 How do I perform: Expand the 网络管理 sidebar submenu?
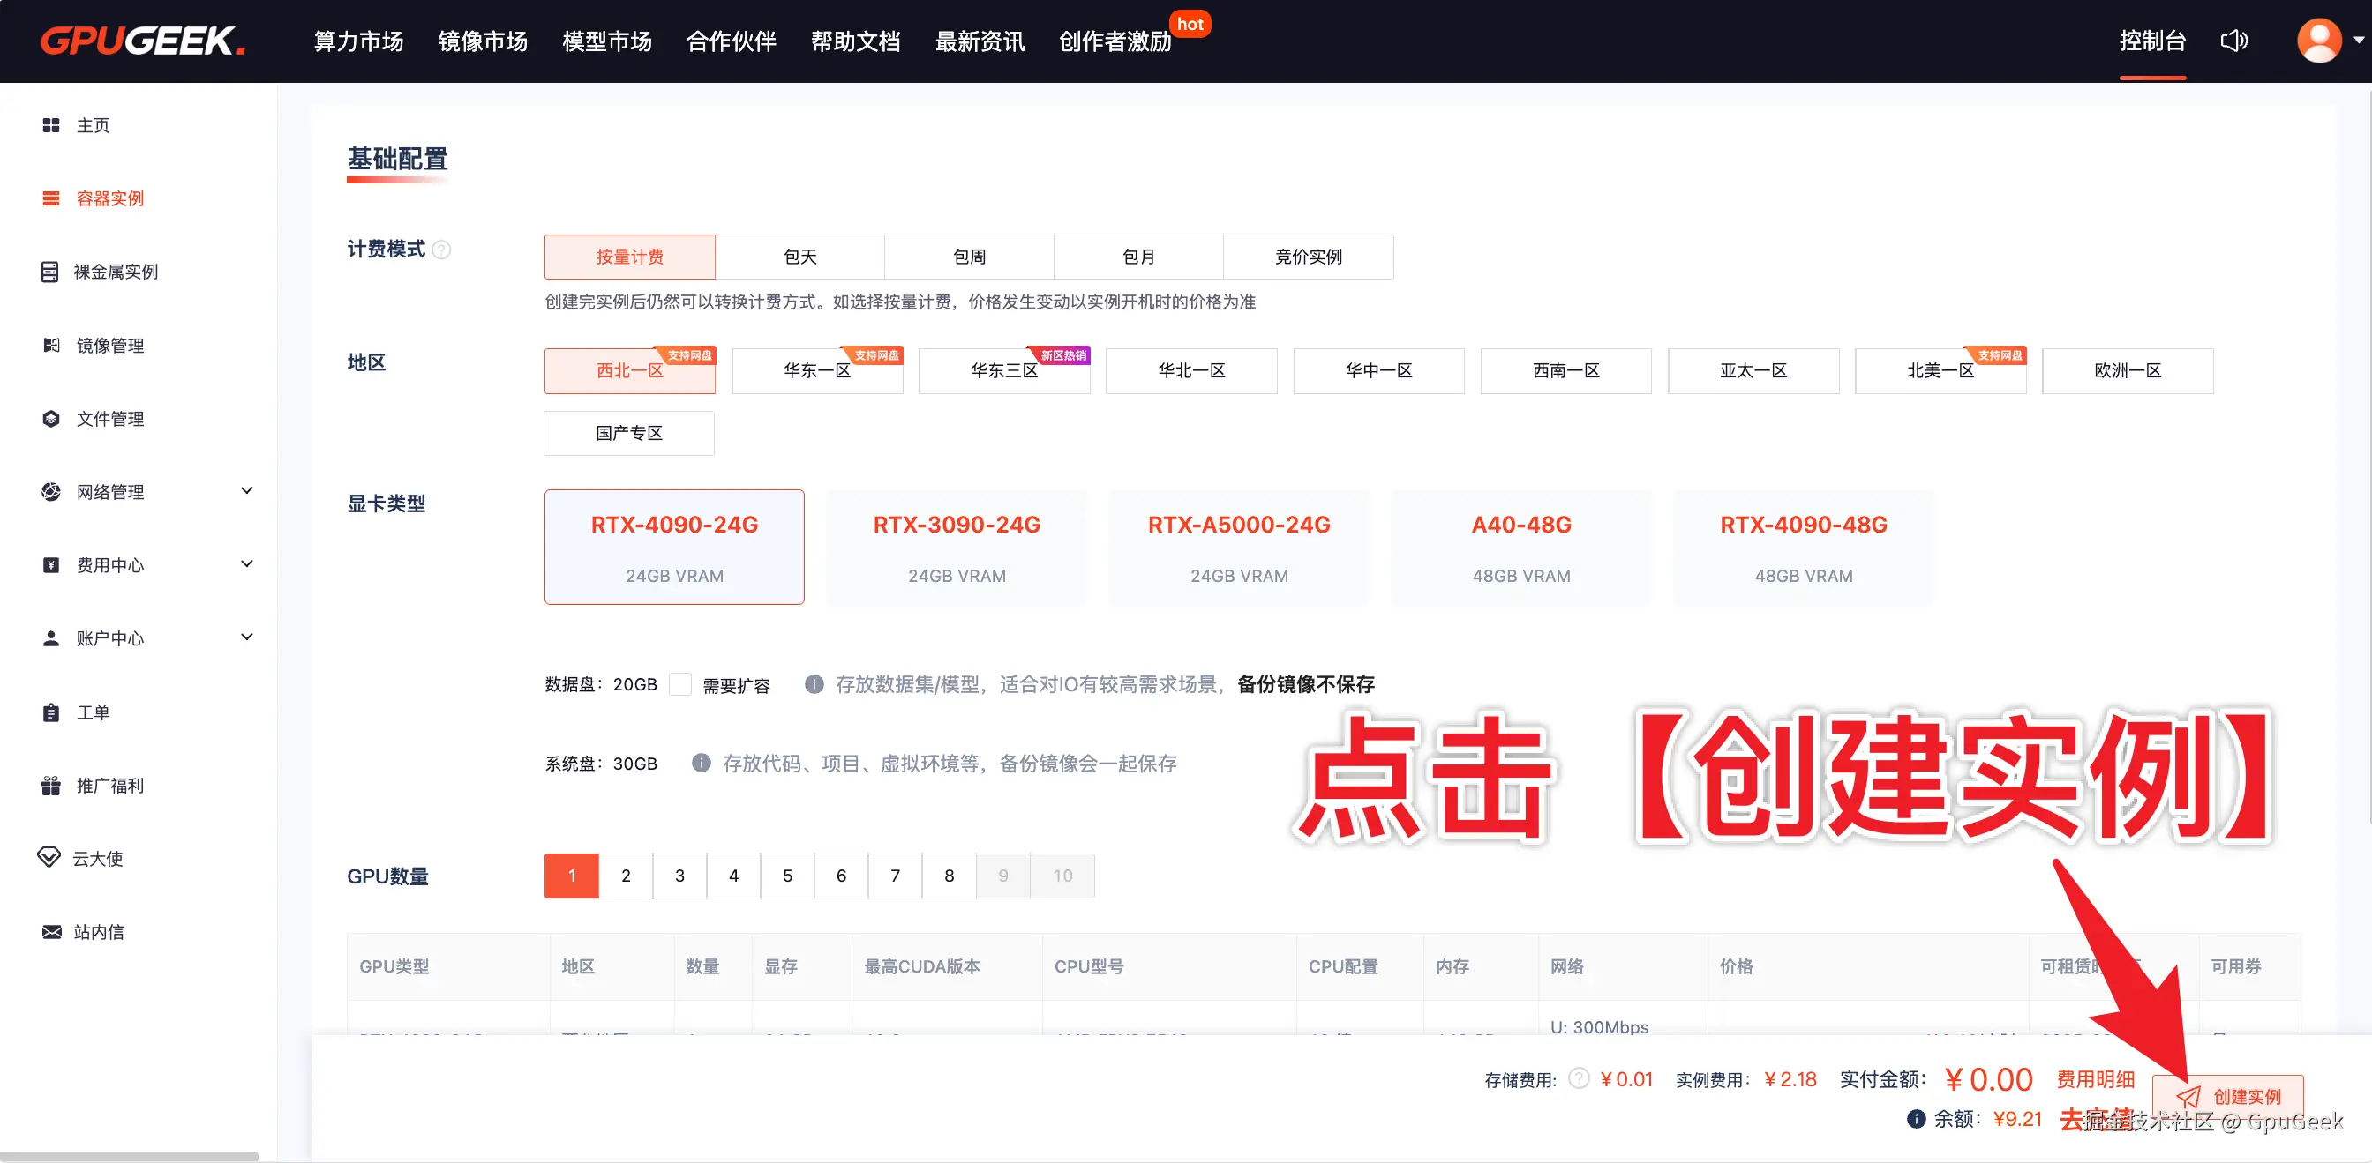click(246, 491)
